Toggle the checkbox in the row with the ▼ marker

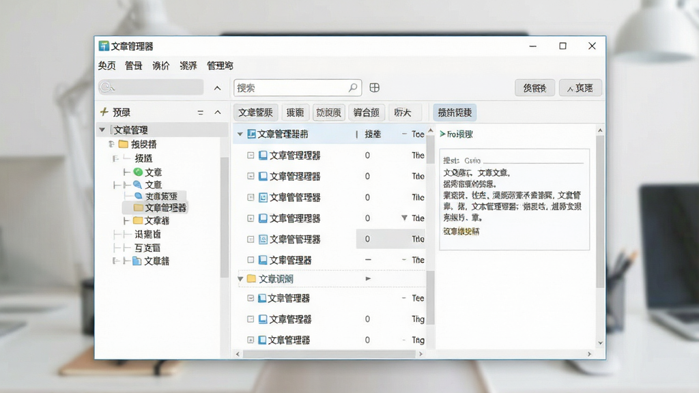[x=251, y=218]
